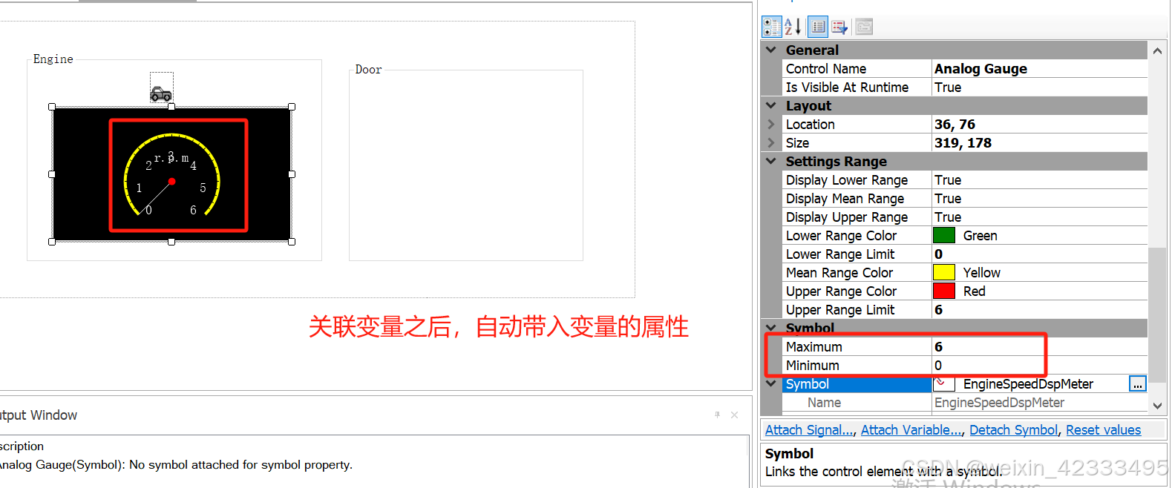
Task: Collapse the General category
Action: point(771,50)
